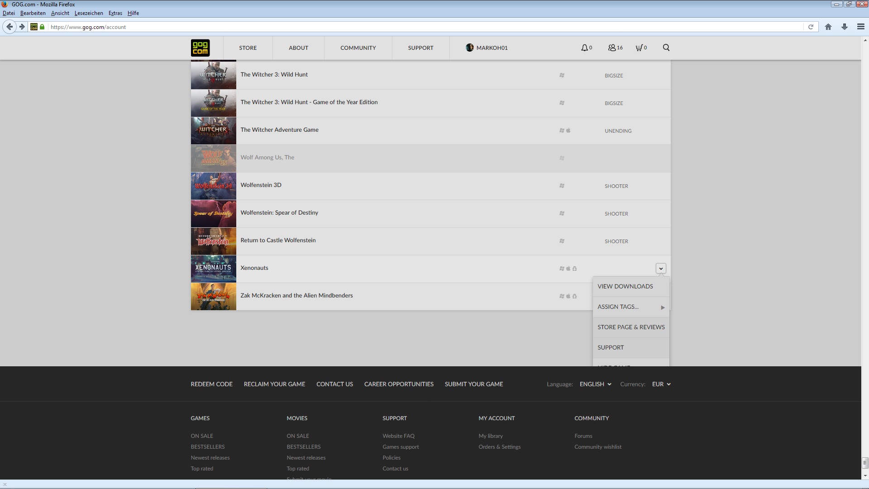Image resolution: width=869 pixels, height=489 pixels.
Task: Click RECLAIM YOUR GAME link
Action: [x=274, y=384]
